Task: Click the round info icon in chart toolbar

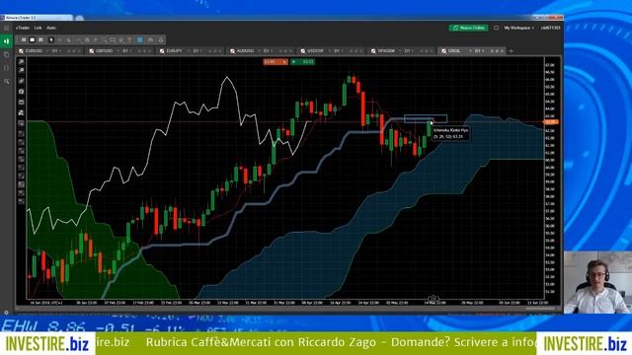Action: 22,92
